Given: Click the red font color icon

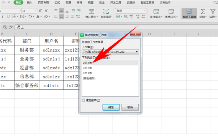Looking at the screenshot, I should coord(38,17).
